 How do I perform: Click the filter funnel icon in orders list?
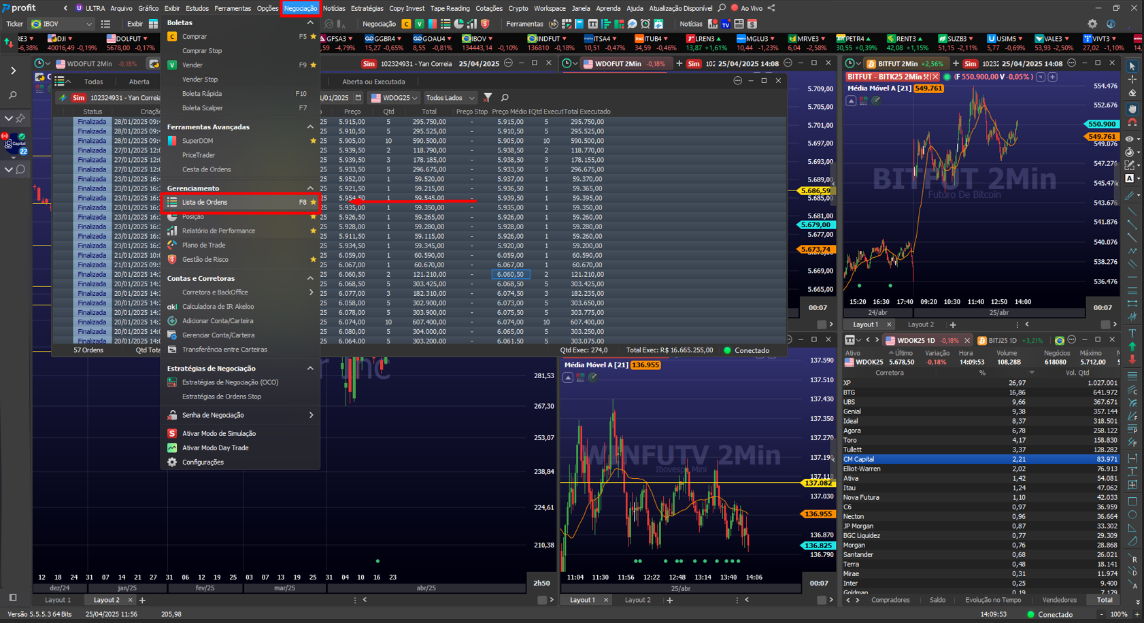tap(488, 98)
